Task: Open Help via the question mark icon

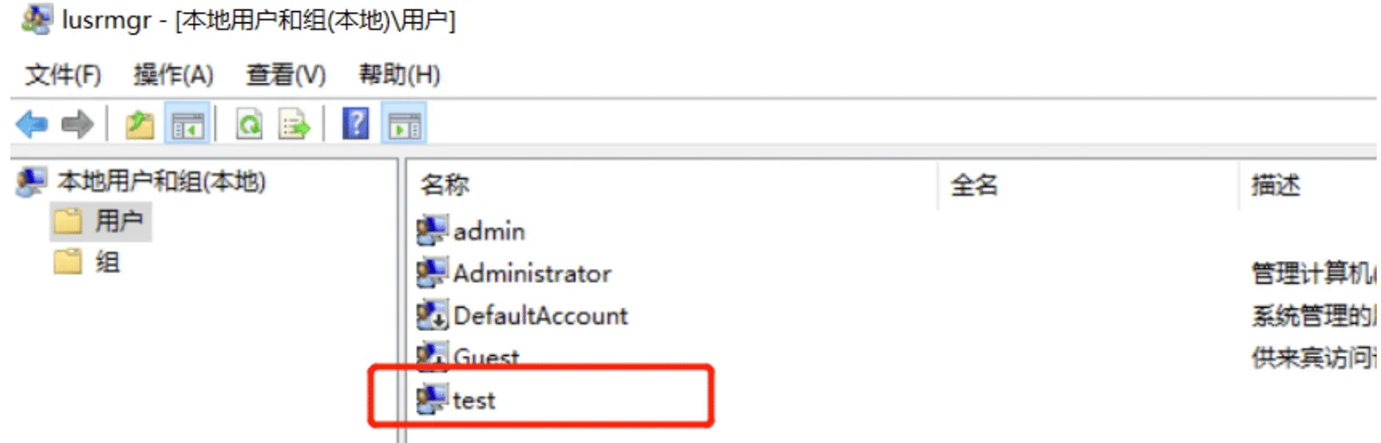Action: point(356,124)
